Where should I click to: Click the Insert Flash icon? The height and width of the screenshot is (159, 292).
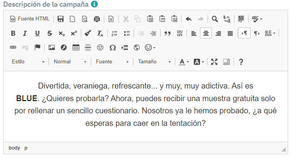click(64, 48)
